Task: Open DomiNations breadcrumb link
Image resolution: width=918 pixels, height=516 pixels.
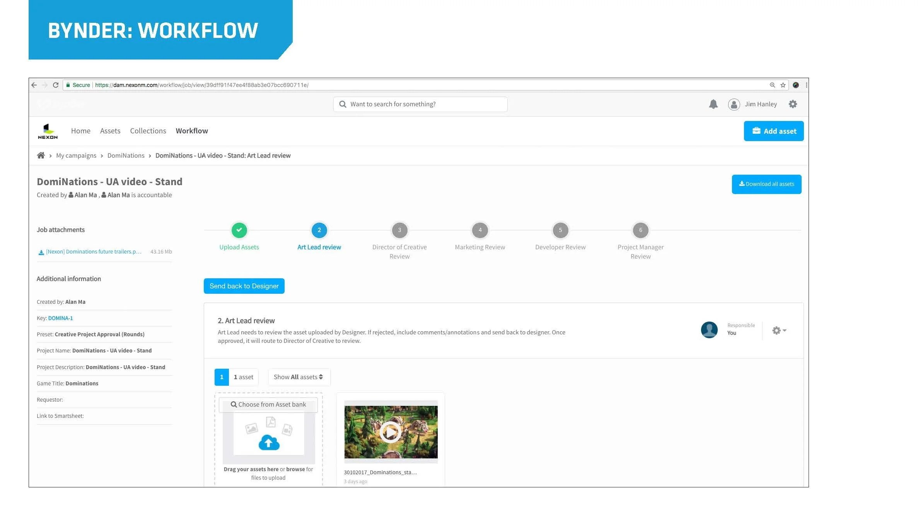Action: pos(126,156)
